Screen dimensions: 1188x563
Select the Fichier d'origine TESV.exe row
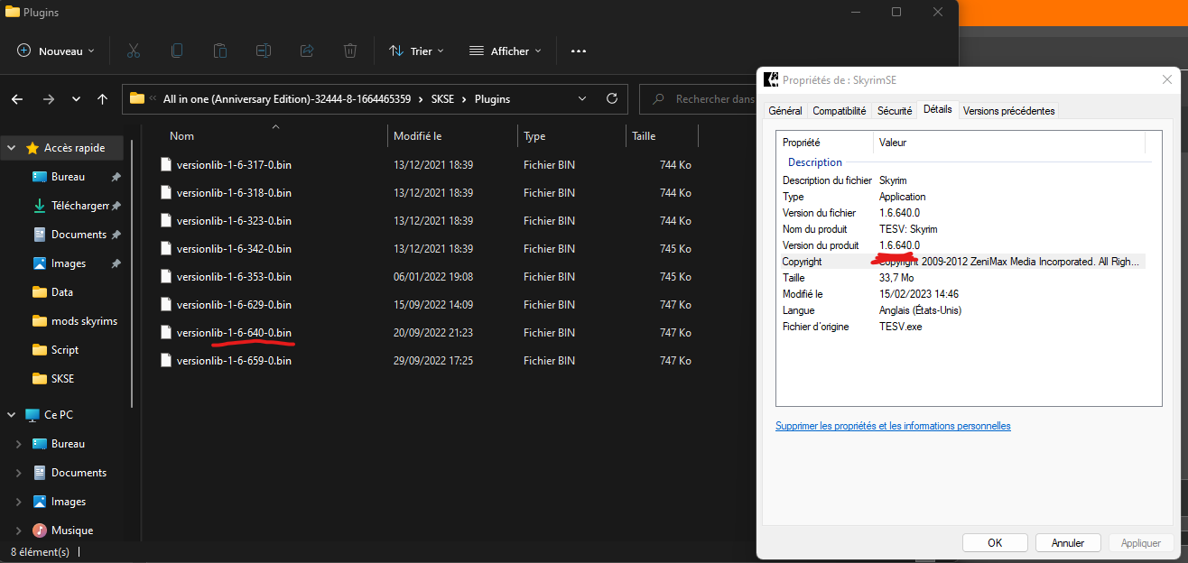(962, 327)
